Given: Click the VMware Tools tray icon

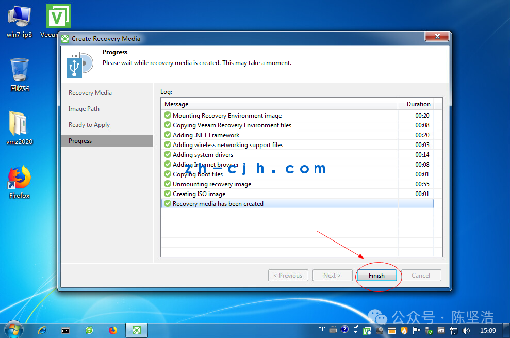Looking at the screenshot, I should pyautogui.click(x=441, y=330).
